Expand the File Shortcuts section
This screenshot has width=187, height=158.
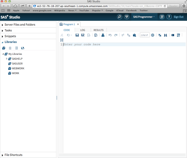tap(28, 155)
